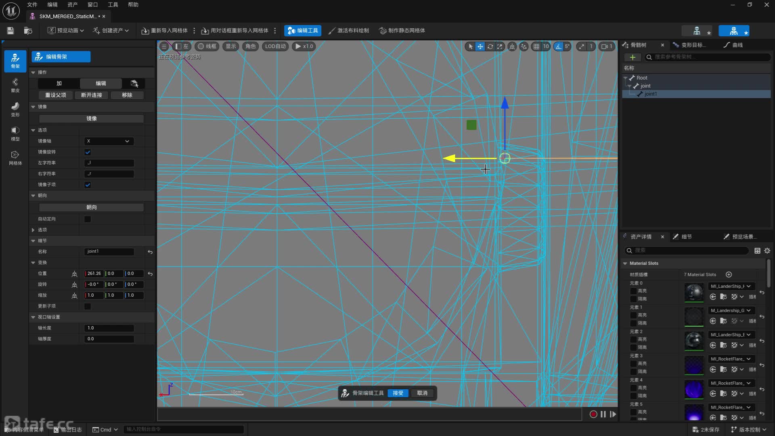Uncheck the Mirror Rotation checkbox
The height and width of the screenshot is (436, 775).
coord(88,152)
